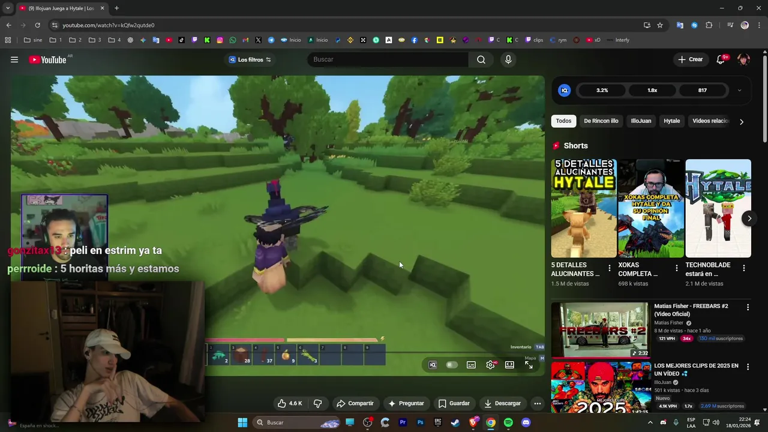Open the Chrome tab search dropdown

(x=8, y=8)
